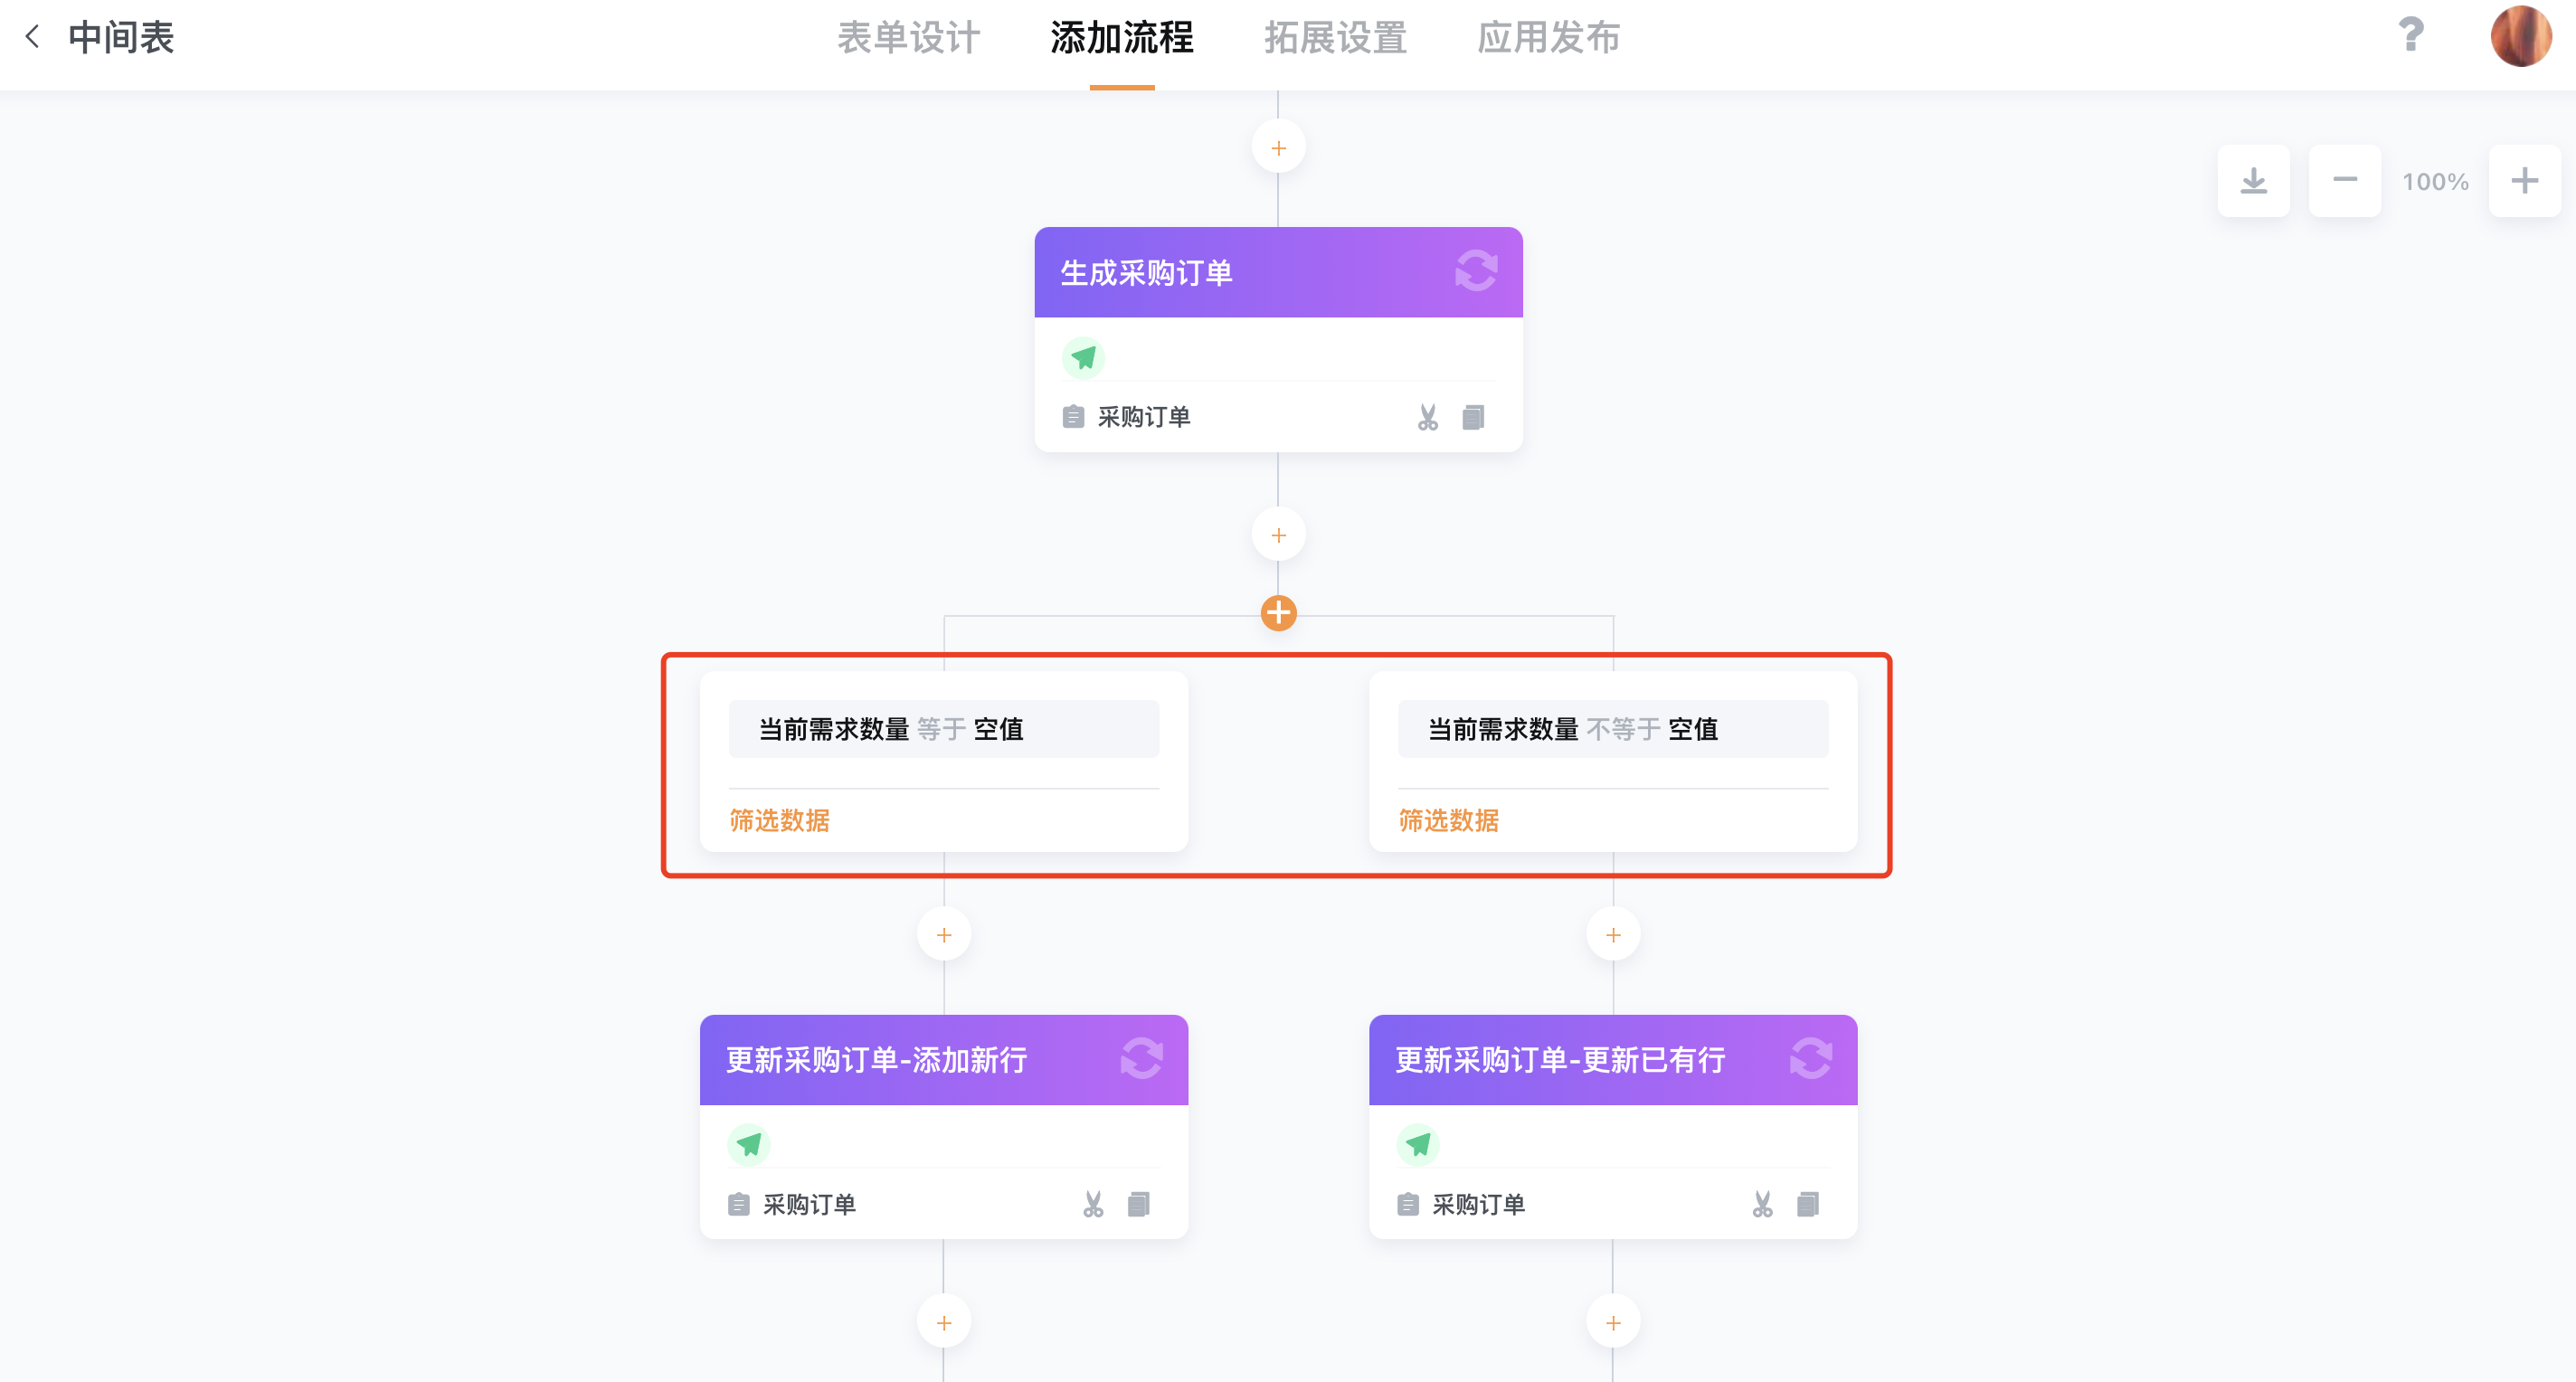Open the help question mark icon

[2411, 35]
